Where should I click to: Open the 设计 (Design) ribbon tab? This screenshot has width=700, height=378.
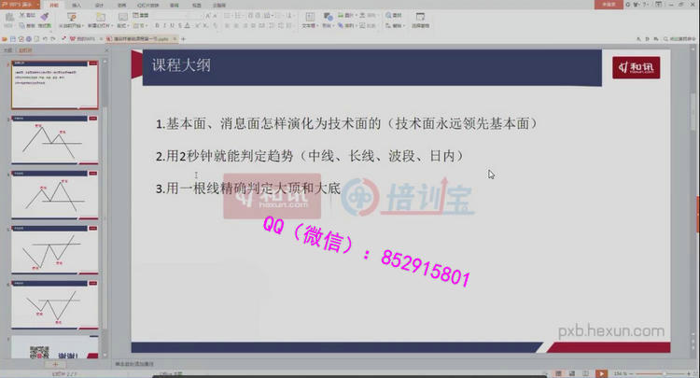pos(99,5)
